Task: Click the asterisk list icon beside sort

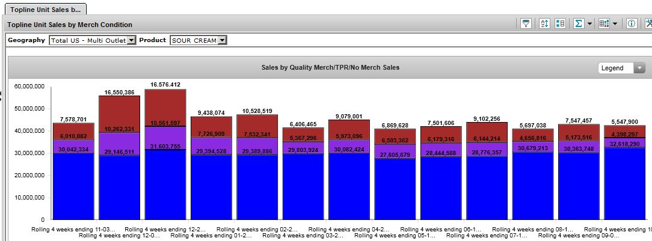Action: tap(561, 24)
